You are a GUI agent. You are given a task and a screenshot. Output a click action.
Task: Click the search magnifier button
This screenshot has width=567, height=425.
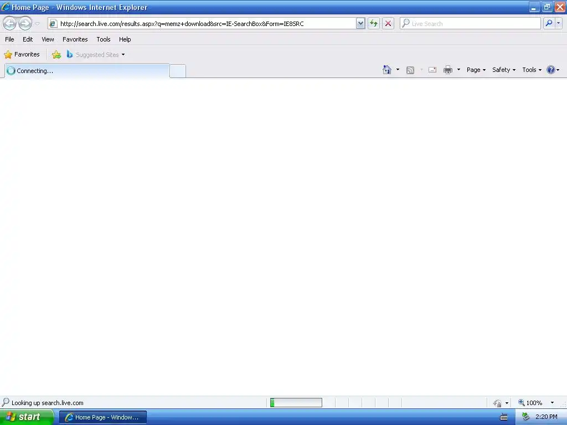click(x=549, y=23)
